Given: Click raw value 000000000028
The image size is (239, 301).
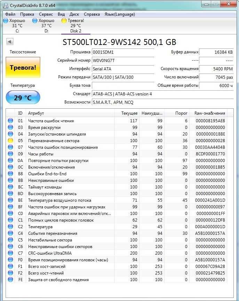Looking at the screenshot, I should [210, 140].
